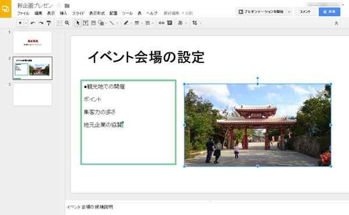Image resolution: width=349 pixels, height=215 pixels.
Task: Insert a text box using the toolbar
Action: 86,23
